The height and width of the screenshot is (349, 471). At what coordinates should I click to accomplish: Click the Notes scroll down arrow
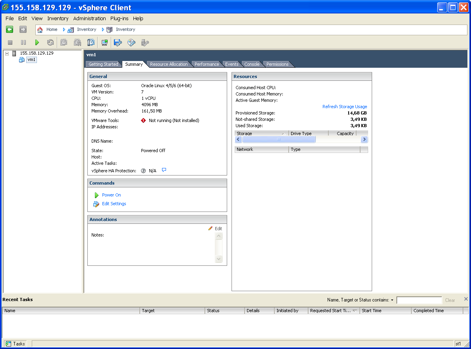(219, 259)
